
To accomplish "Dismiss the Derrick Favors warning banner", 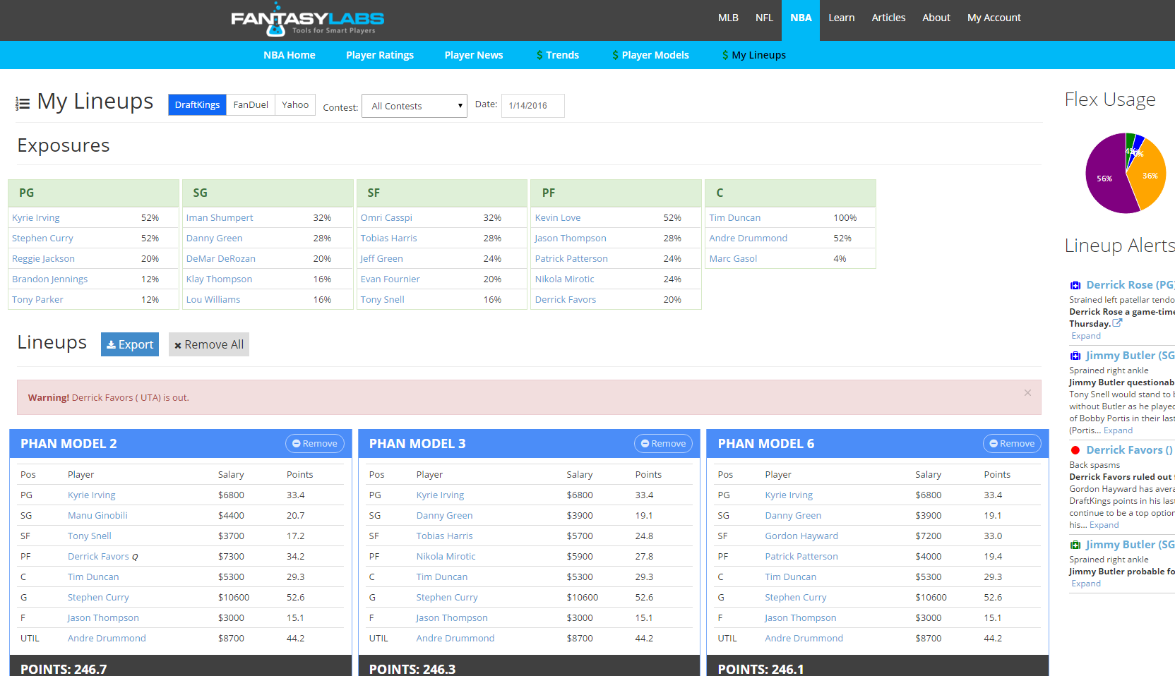I will [1027, 392].
